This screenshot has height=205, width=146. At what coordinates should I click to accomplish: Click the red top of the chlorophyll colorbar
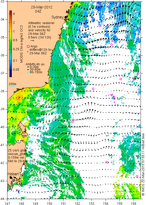11,12
